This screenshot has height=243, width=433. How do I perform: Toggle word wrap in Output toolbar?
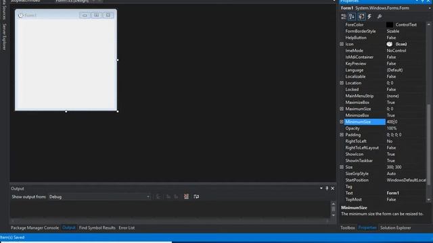(x=196, y=196)
